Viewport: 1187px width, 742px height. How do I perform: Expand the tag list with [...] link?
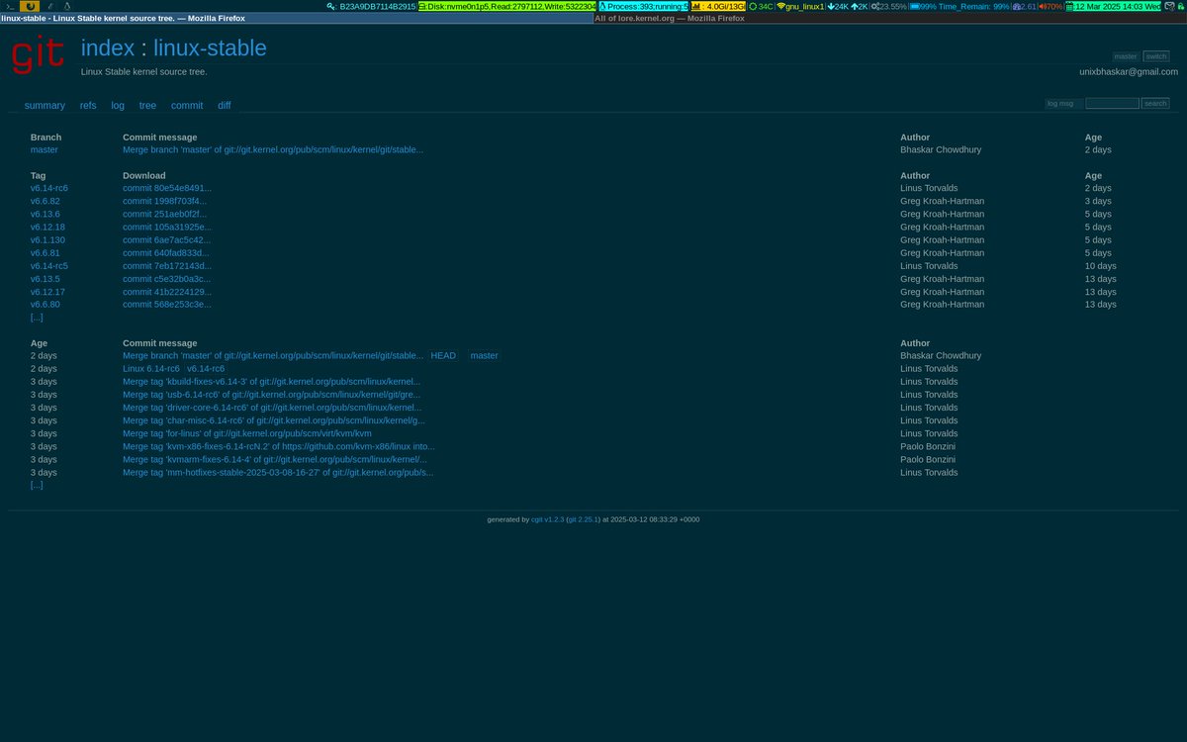pyautogui.click(x=37, y=318)
